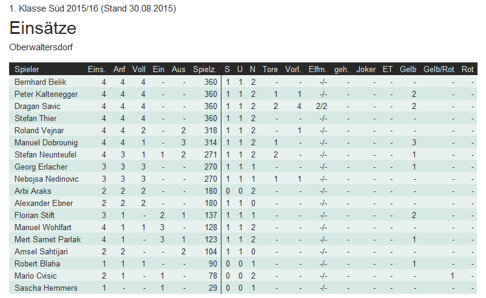
Task: Click the Einsätze page heading
Action: pyautogui.click(x=42, y=28)
